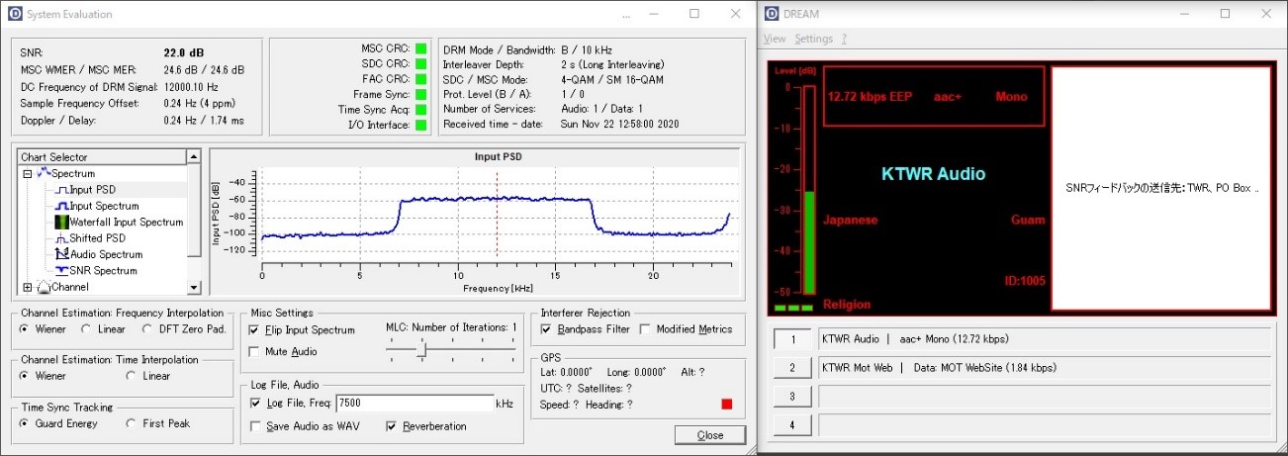Select service button 3
Screen dimensions: 1288x456
tap(792, 397)
